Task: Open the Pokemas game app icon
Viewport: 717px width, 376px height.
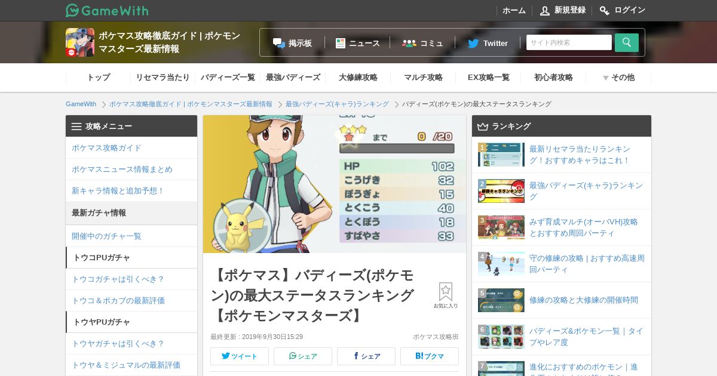Action: pos(80,42)
